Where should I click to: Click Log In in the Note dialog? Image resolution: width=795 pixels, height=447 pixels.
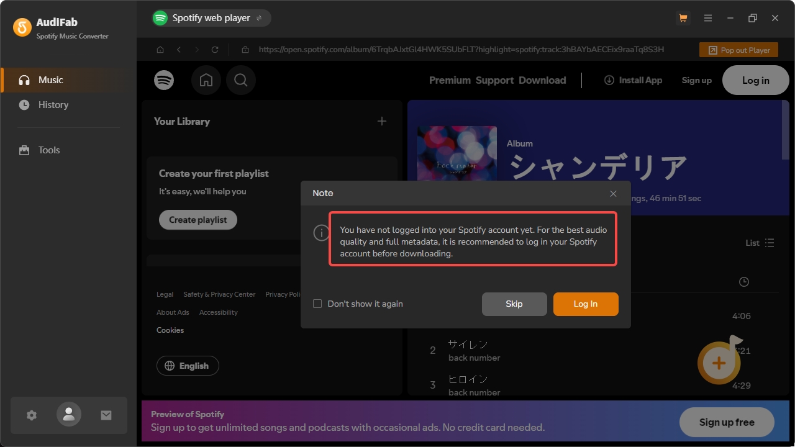[x=585, y=304]
